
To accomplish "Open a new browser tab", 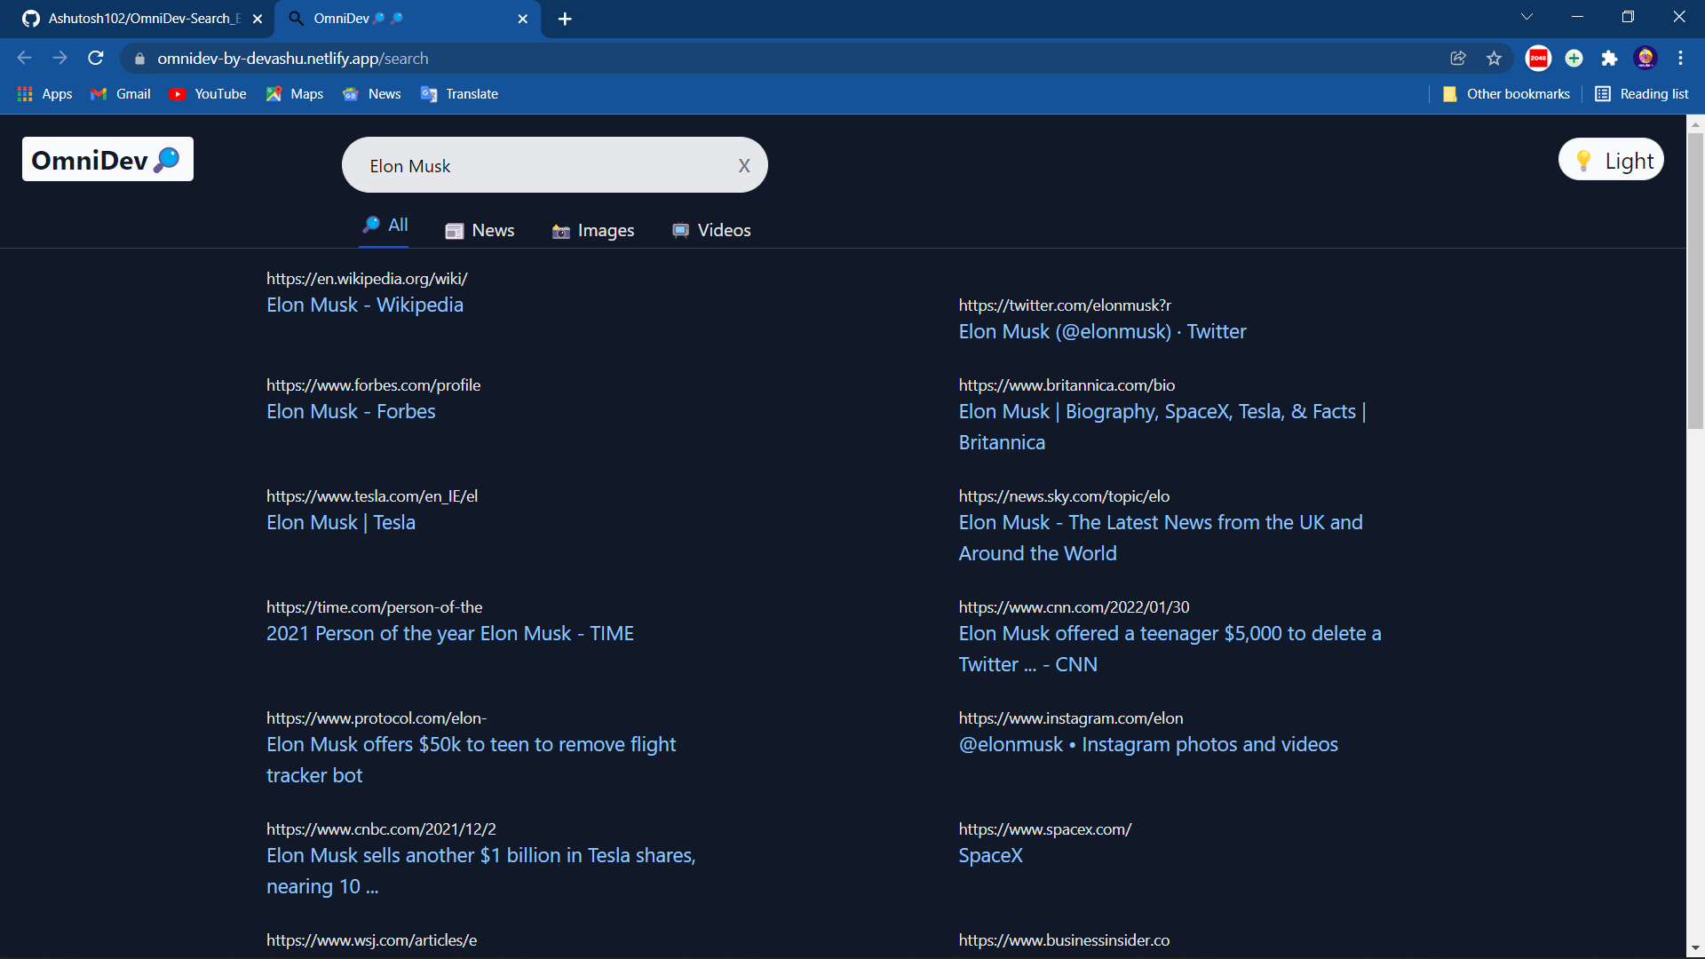I will (x=565, y=19).
